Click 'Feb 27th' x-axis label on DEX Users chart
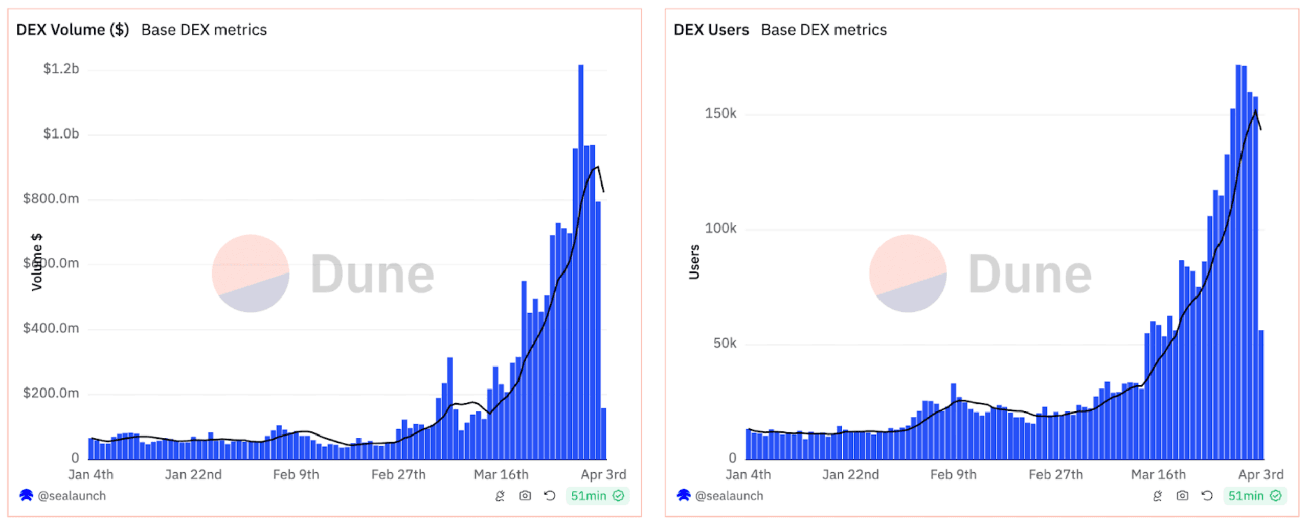Viewport: 1309px width, 526px height. point(1056,474)
